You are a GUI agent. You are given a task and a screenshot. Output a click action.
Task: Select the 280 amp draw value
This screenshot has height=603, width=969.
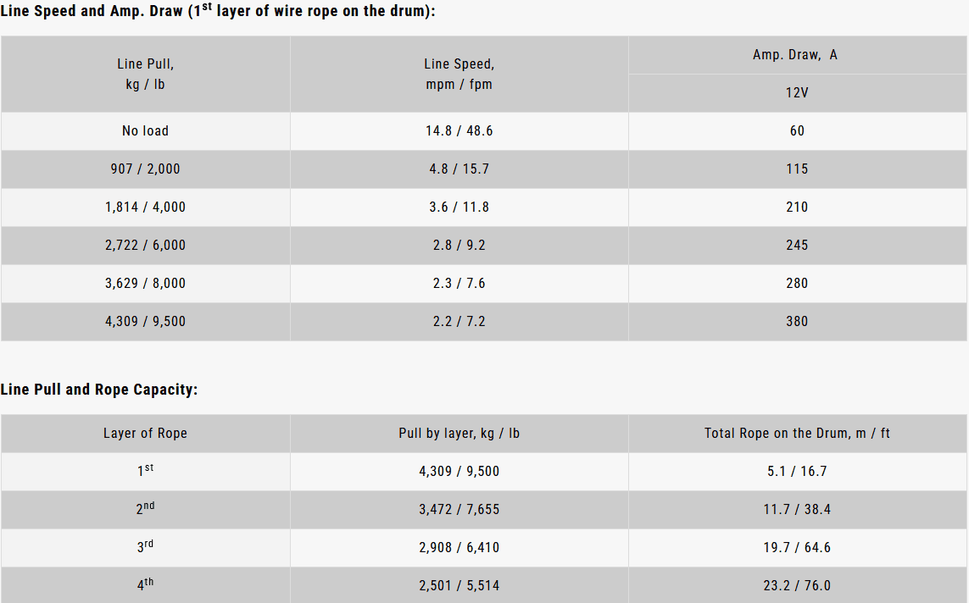click(797, 283)
